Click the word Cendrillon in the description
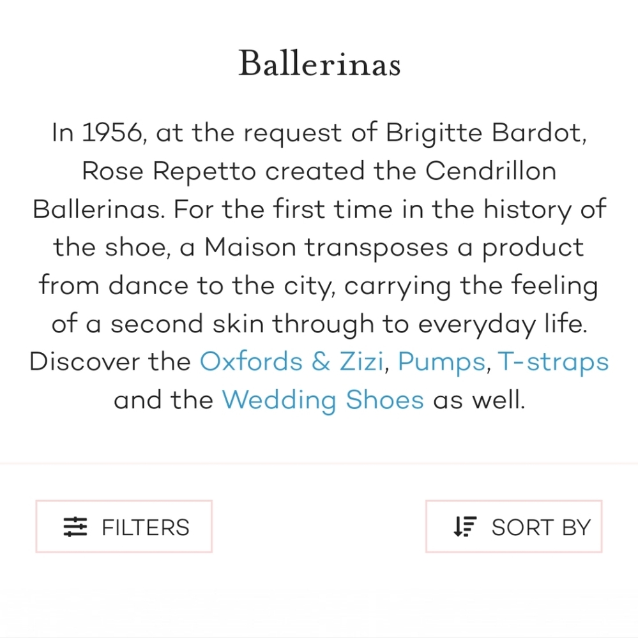The height and width of the screenshot is (638, 638). click(x=491, y=170)
